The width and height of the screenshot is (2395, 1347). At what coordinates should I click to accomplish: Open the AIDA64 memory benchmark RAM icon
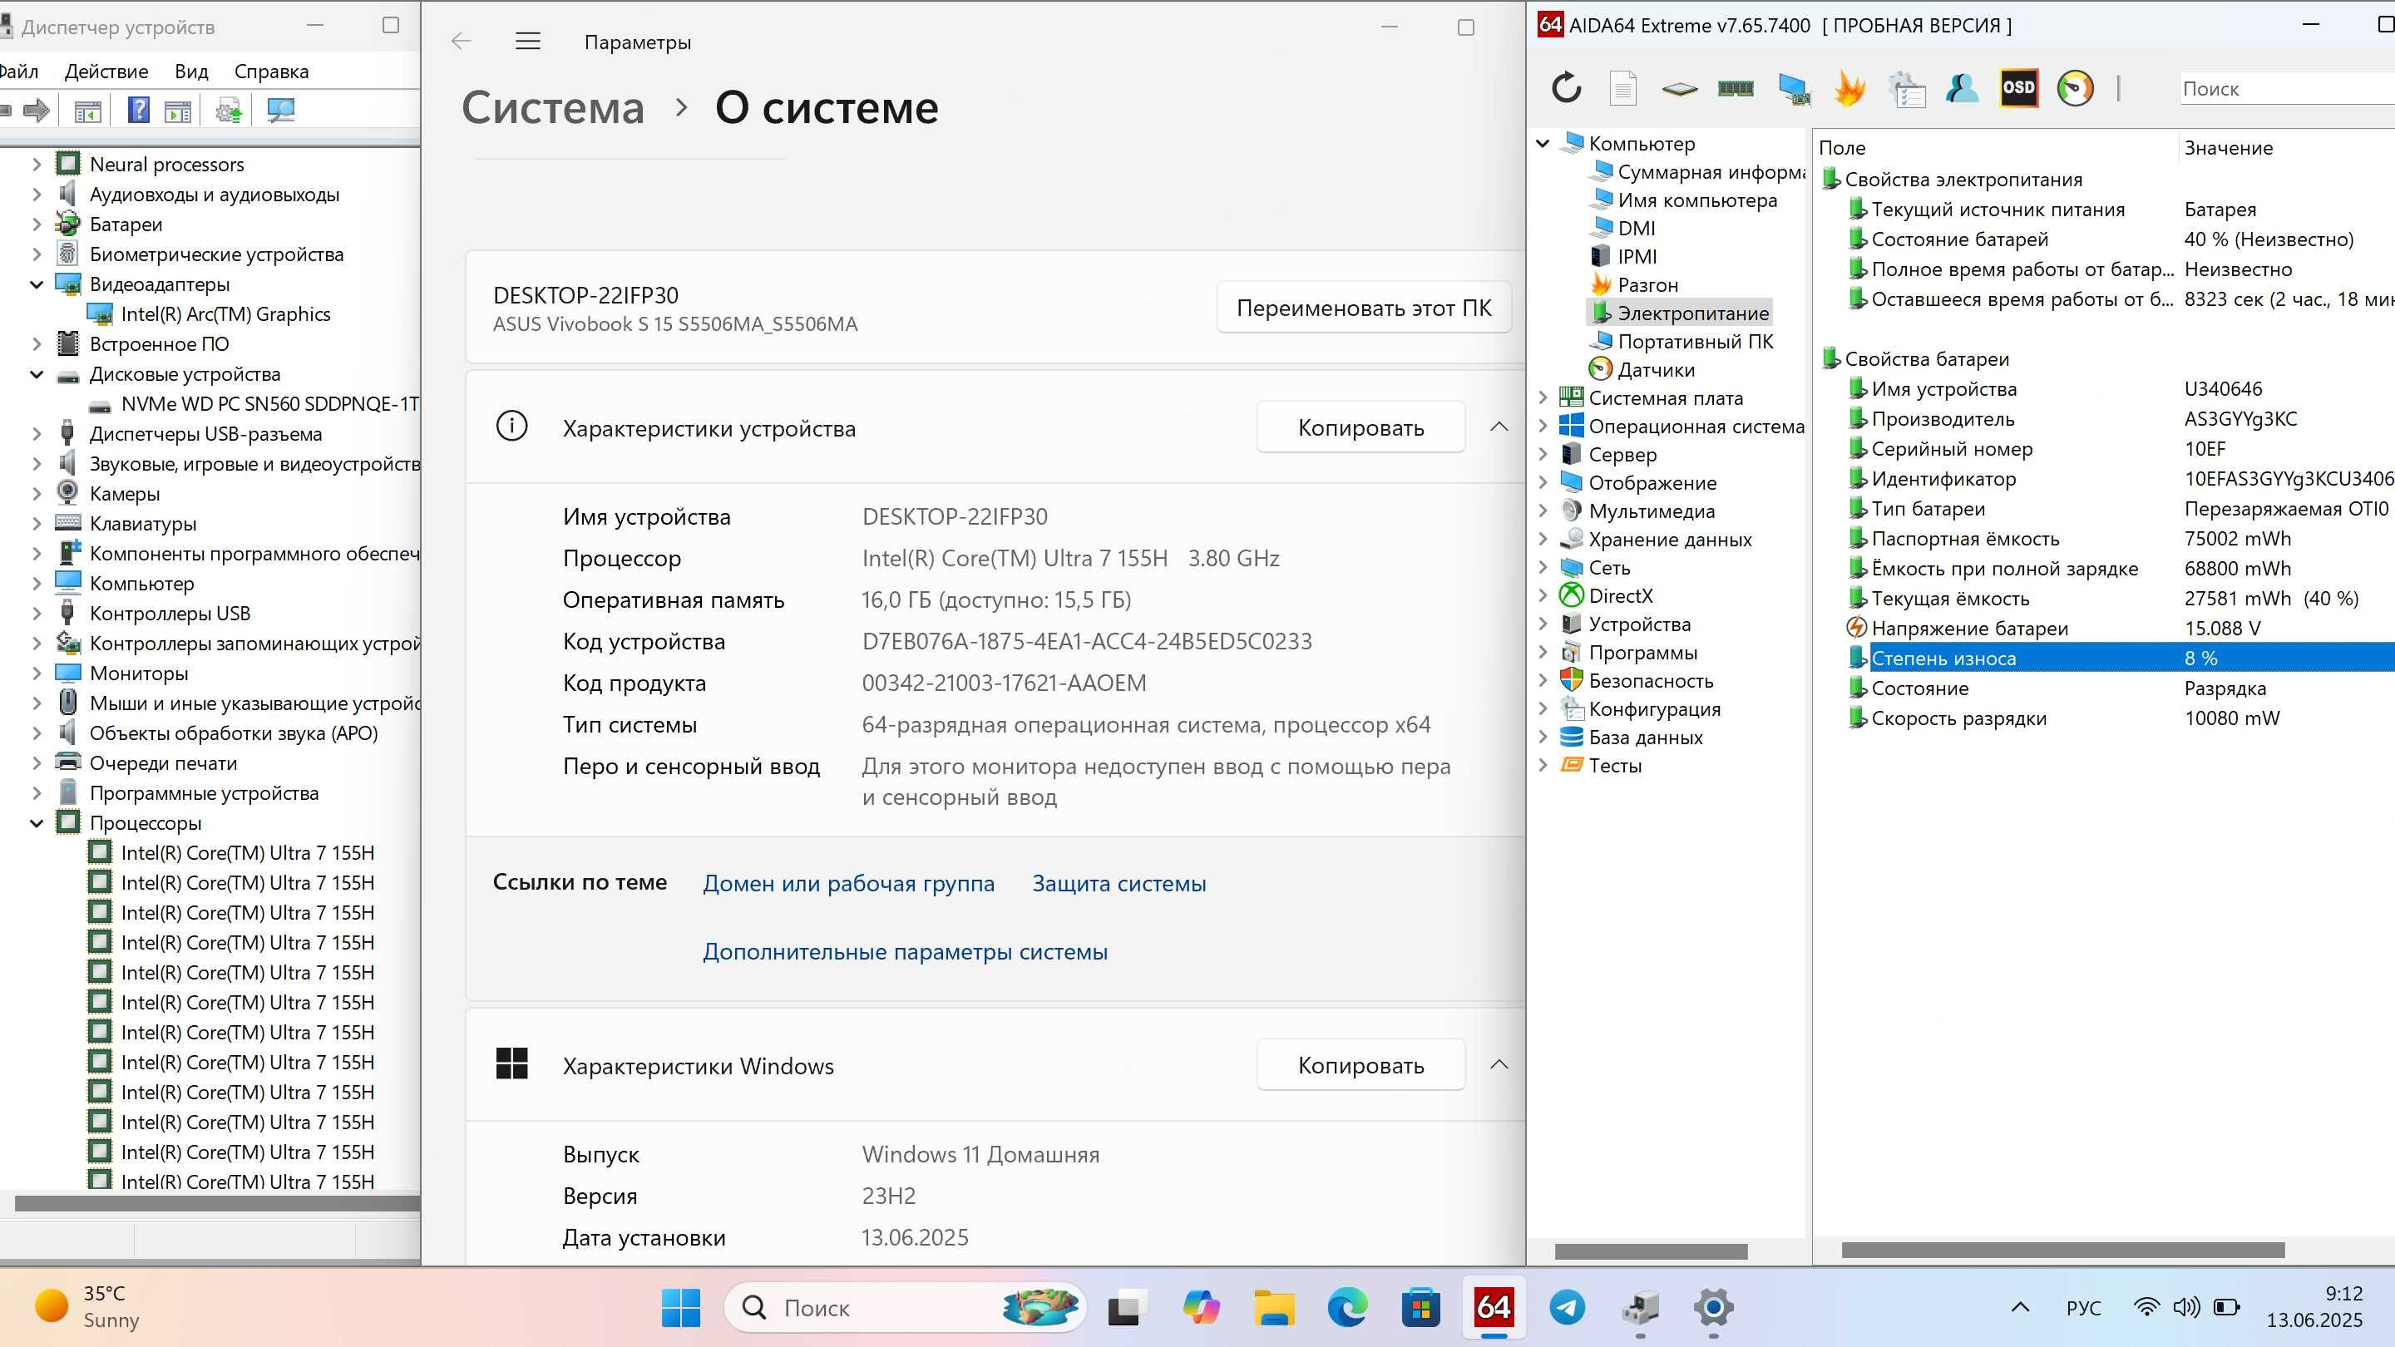1736,88
